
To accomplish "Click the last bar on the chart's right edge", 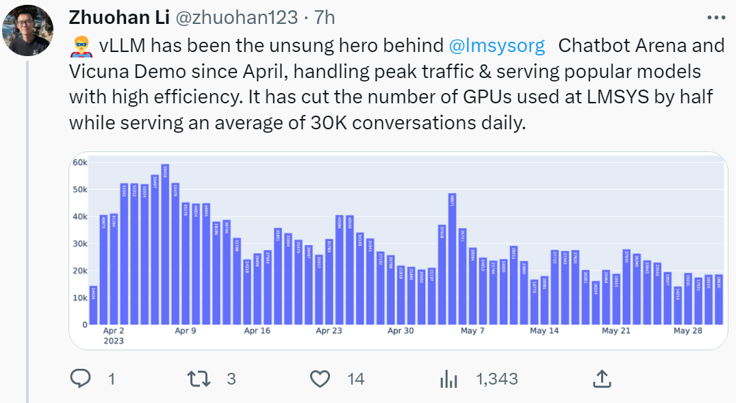I will (x=719, y=299).
